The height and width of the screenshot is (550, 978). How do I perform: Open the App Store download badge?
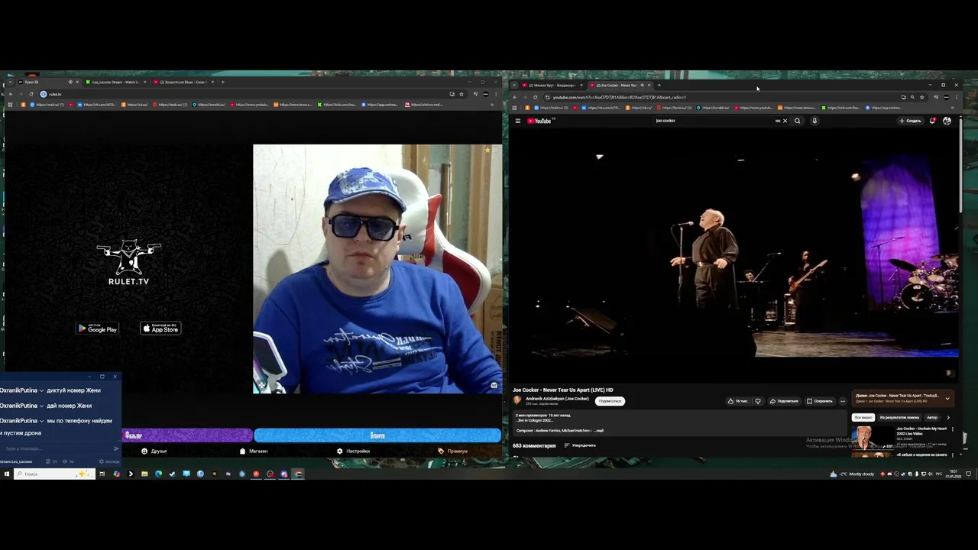tap(160, 328)
